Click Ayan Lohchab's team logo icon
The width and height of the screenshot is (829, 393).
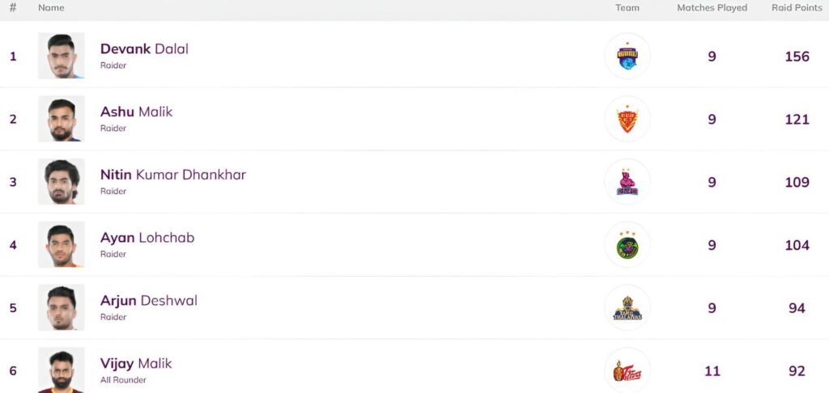pyautogui.click(x=627, y=245)
